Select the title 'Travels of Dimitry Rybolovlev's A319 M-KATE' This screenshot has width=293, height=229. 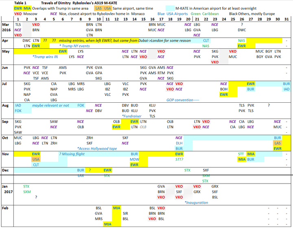[79, 3]
